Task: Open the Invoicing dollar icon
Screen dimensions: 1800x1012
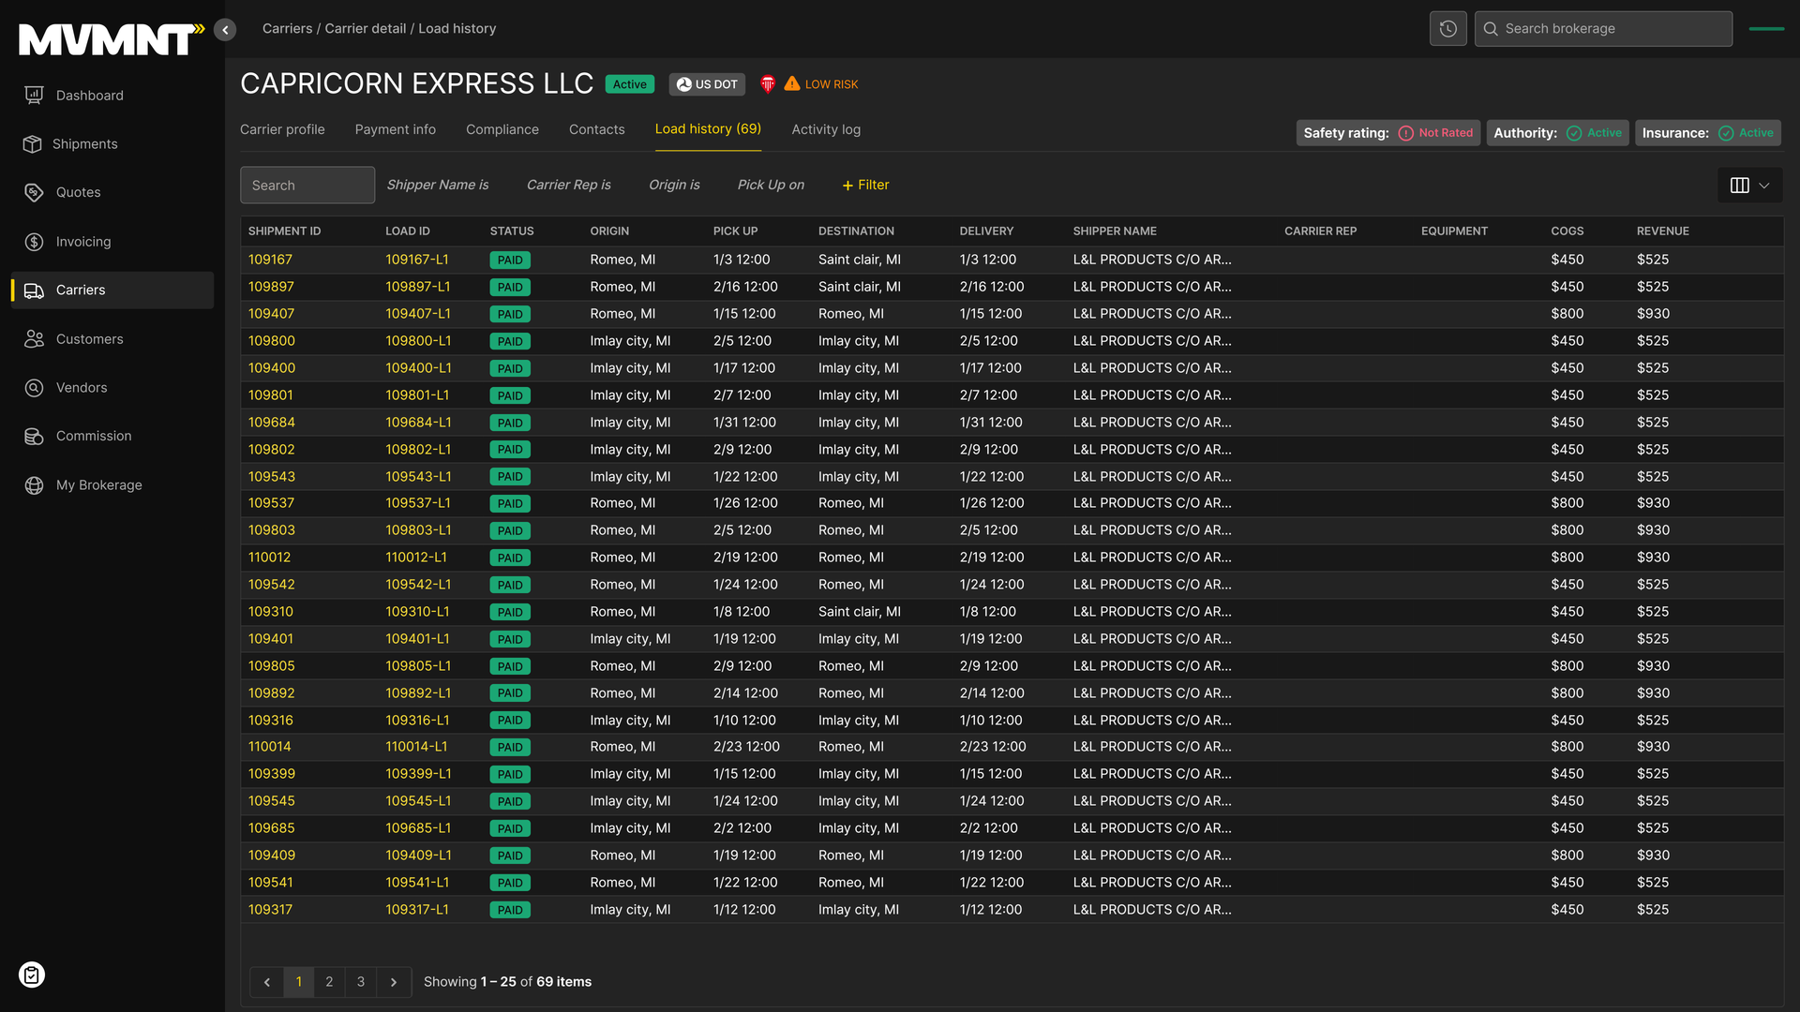Action: (x=34, y=241)
